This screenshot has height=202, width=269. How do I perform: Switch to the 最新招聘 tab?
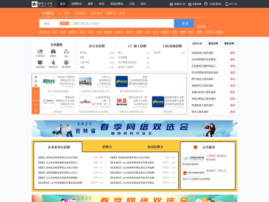[229, 43]
